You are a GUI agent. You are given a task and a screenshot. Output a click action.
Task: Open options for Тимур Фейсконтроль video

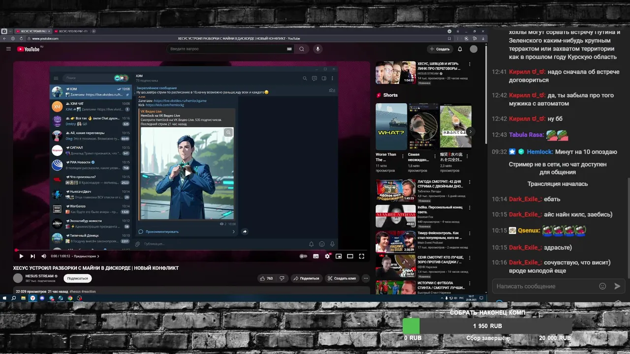(470, 234)
